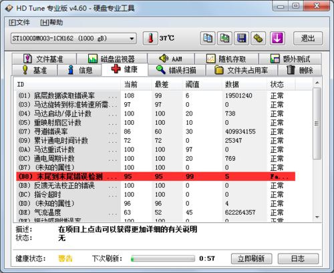Click the 日志 log button
This screenshot has height=273, width=334.
(298, 258)
